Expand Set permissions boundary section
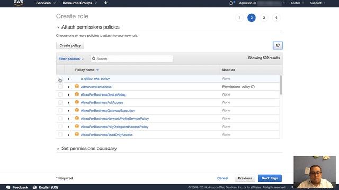 (x=58, y=149)
